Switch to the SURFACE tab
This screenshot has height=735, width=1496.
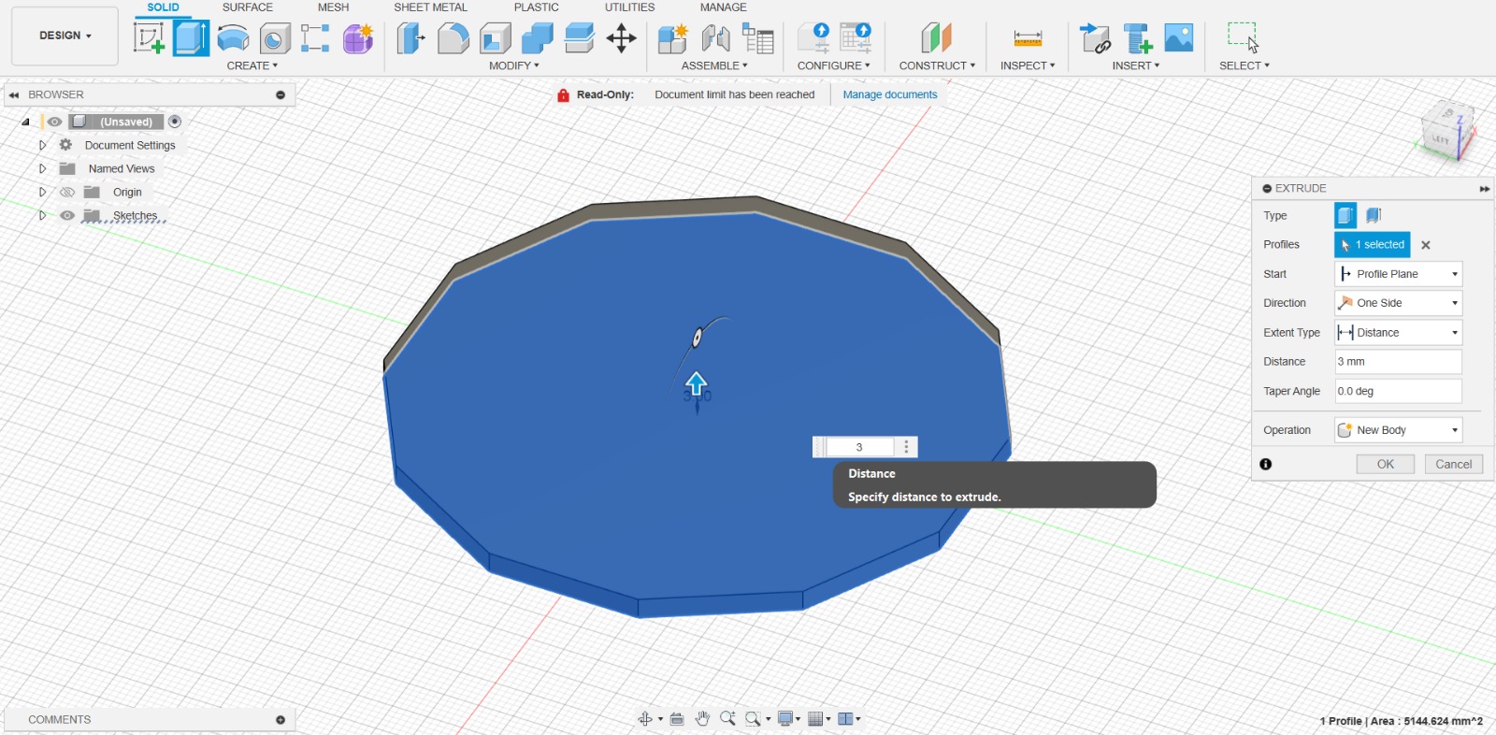click(x=248, y=7)
